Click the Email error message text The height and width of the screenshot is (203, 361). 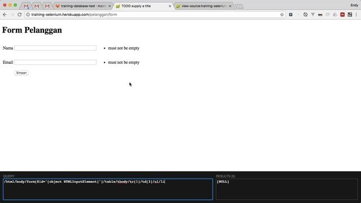124,63
